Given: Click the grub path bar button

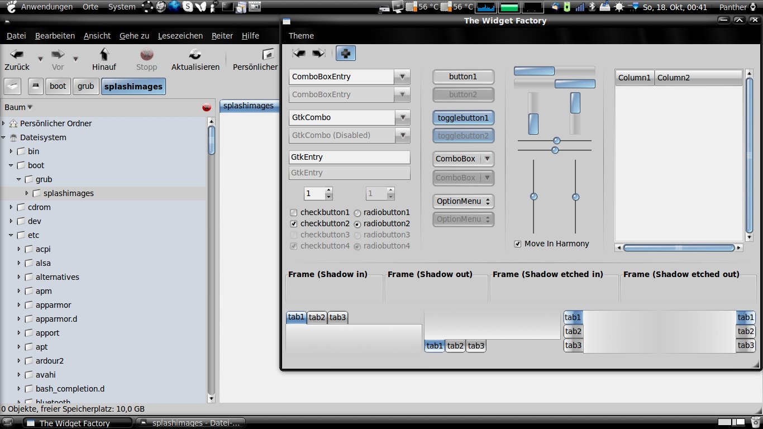Looking at the screenshot, I should pos(86,87).
